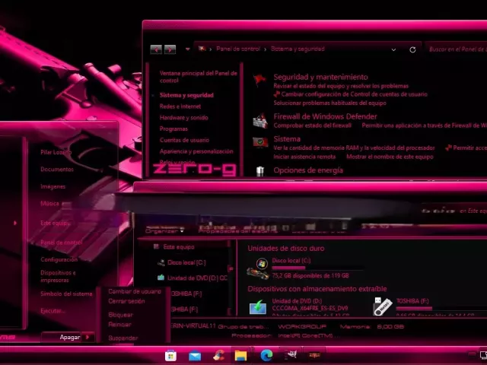This screenshot has width=487, height=365.
Task: Collapse 'Unidades de disco duro' group header
Action: 286,249
